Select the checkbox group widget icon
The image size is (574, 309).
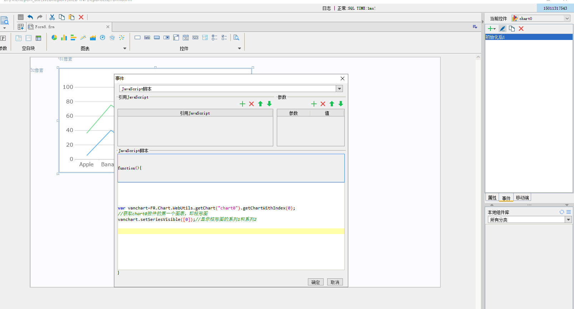pos(224,37)
